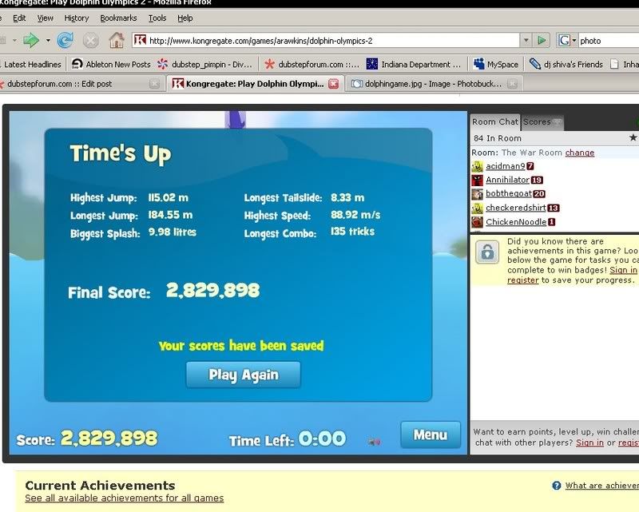Open the History menu

76,18
